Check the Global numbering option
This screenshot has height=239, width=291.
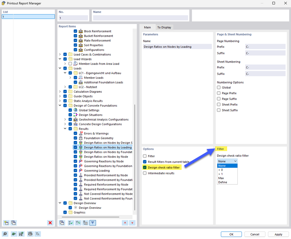[219, 87]
